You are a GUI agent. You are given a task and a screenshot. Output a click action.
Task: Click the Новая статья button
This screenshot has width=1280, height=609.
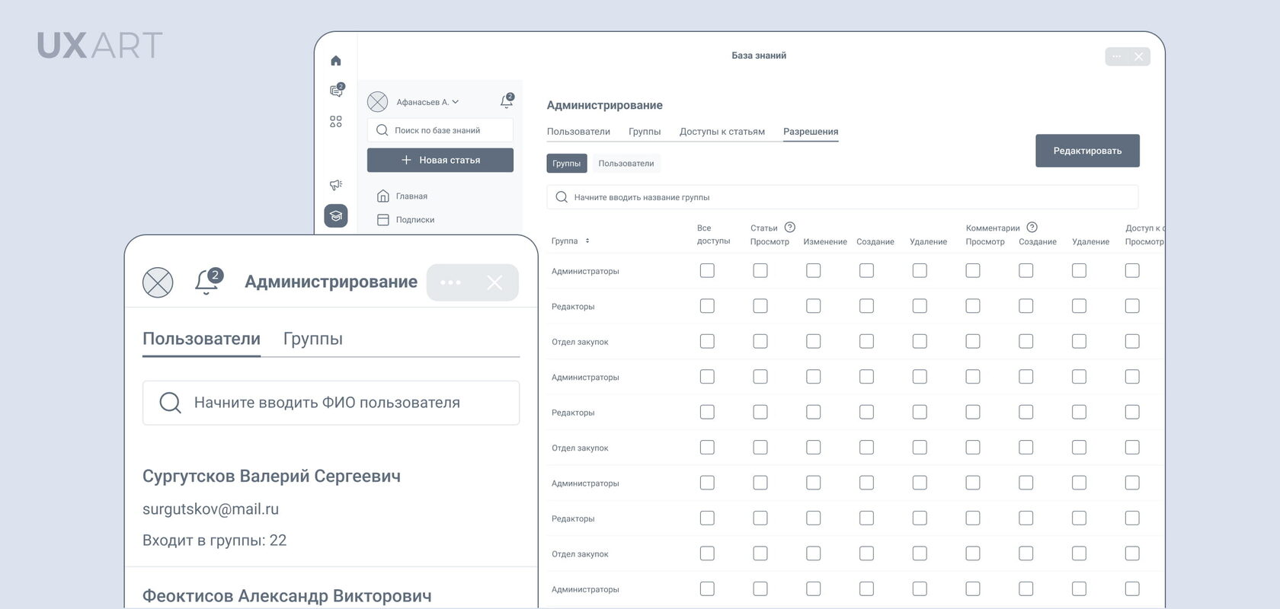tap(440, 160)
